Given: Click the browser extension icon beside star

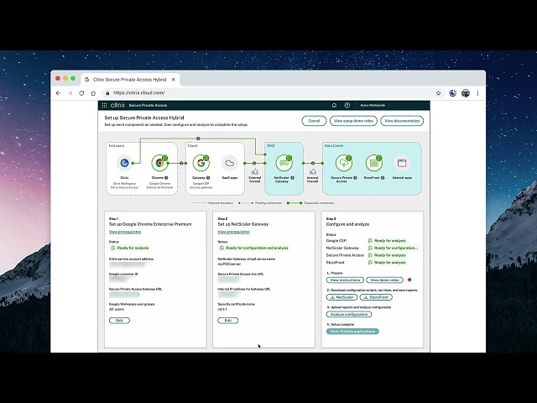Looking at the screenshot, I should [x=453, y=93].
